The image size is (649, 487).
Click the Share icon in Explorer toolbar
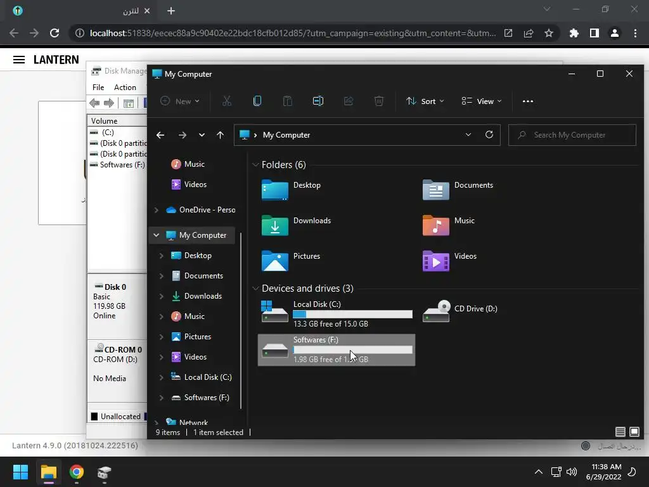tap(349, 101)
